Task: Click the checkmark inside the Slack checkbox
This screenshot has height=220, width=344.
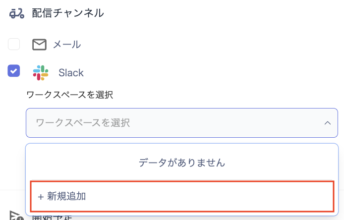Action: pyautogui.click(x=14, y=70)
